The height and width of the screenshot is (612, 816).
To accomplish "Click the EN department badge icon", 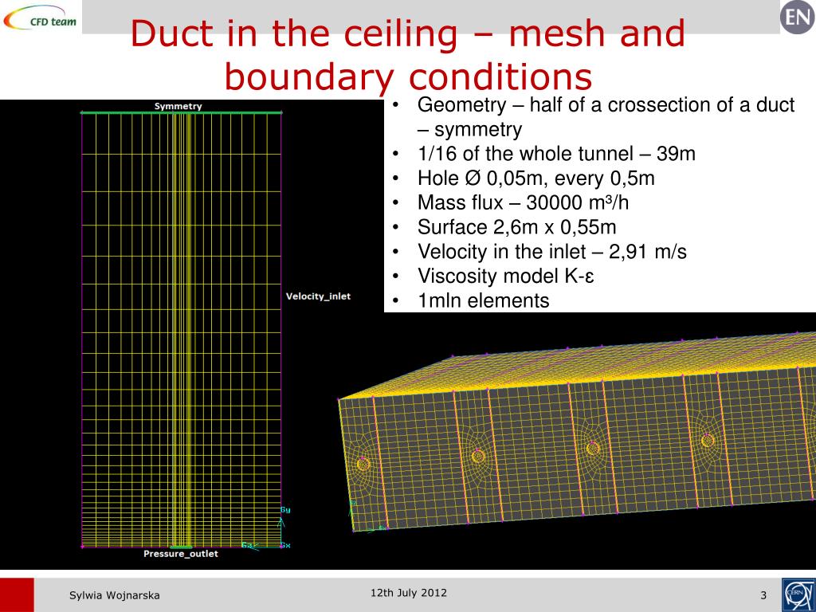I will (x=797, y=18).
